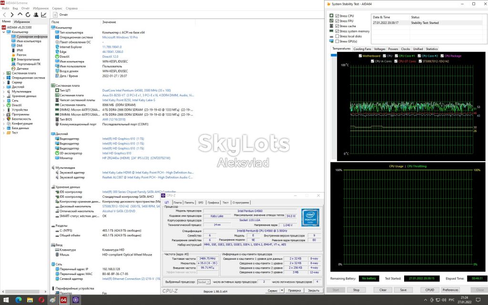Image resolution: width=488 pixels, height=305 pixels.
Task: Open Edge from the taskbar
Action: (x=19, y=300)
